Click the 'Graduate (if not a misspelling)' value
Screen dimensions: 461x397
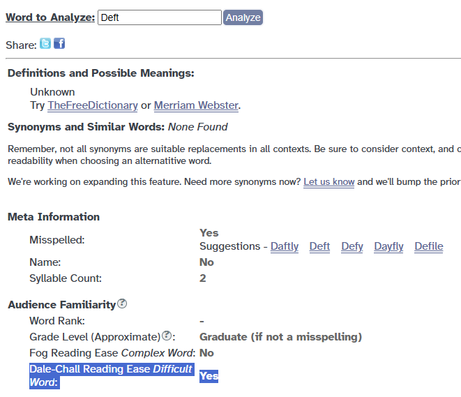tap(280, 337)
